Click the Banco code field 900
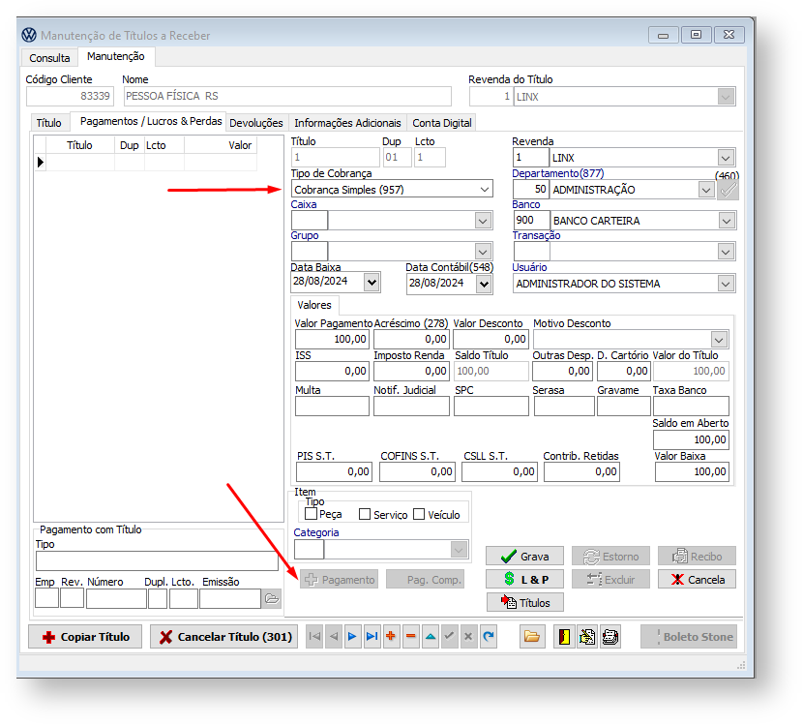 click(531, 221)
